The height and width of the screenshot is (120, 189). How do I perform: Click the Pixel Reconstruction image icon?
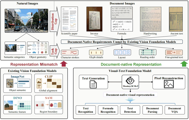pos(169,84)
